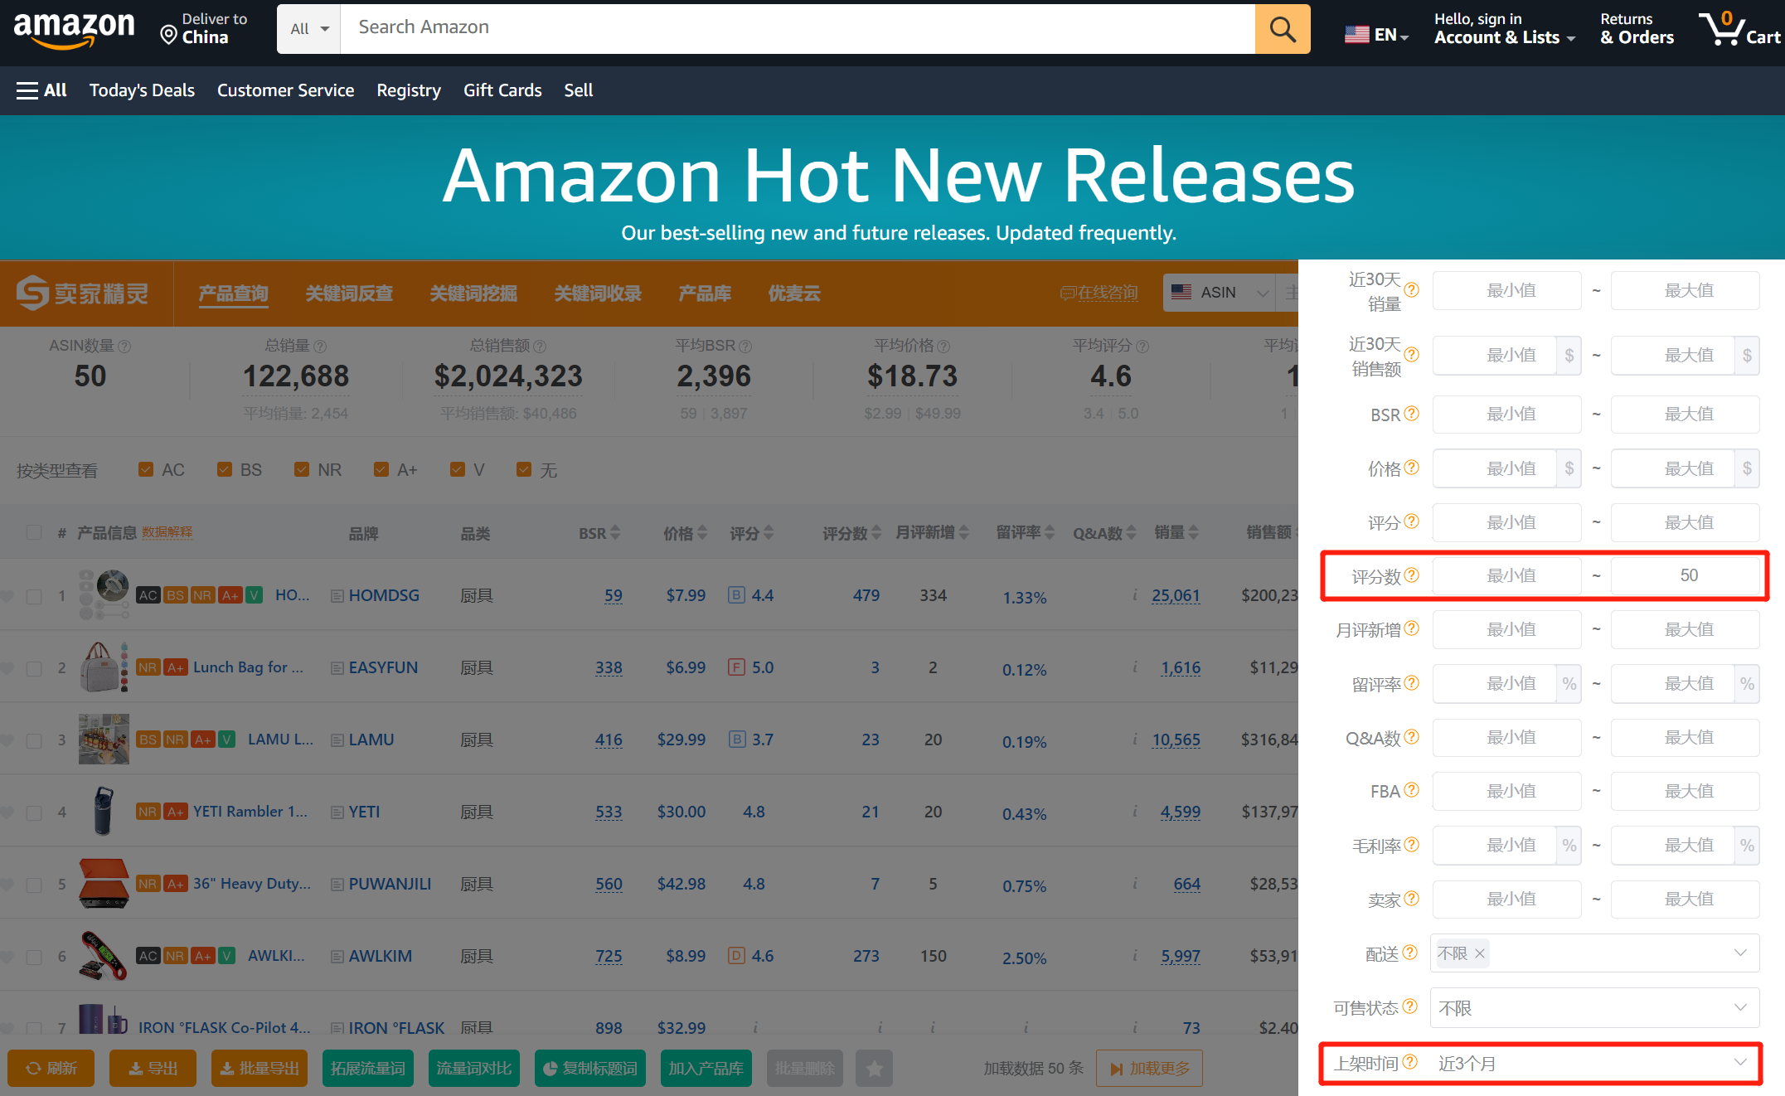
Task: Switch to 产品库 tab
Action: [705, 293]
